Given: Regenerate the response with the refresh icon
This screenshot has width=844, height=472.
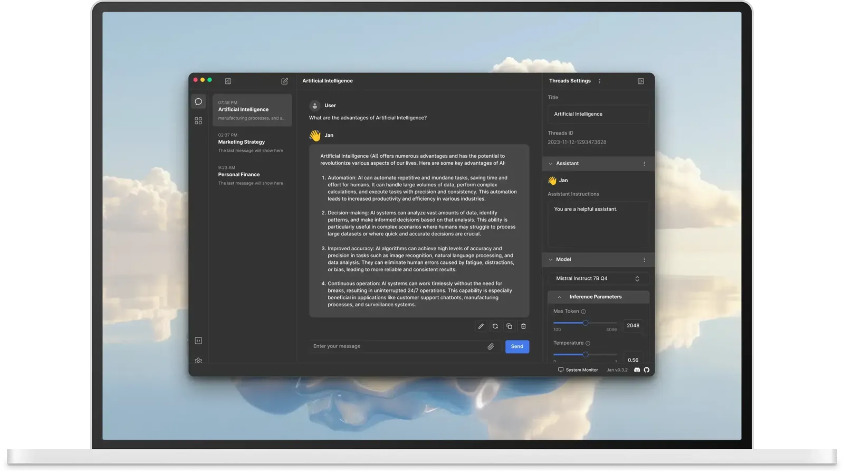Looking at the screenshot, I should click(x=495, y=326).
